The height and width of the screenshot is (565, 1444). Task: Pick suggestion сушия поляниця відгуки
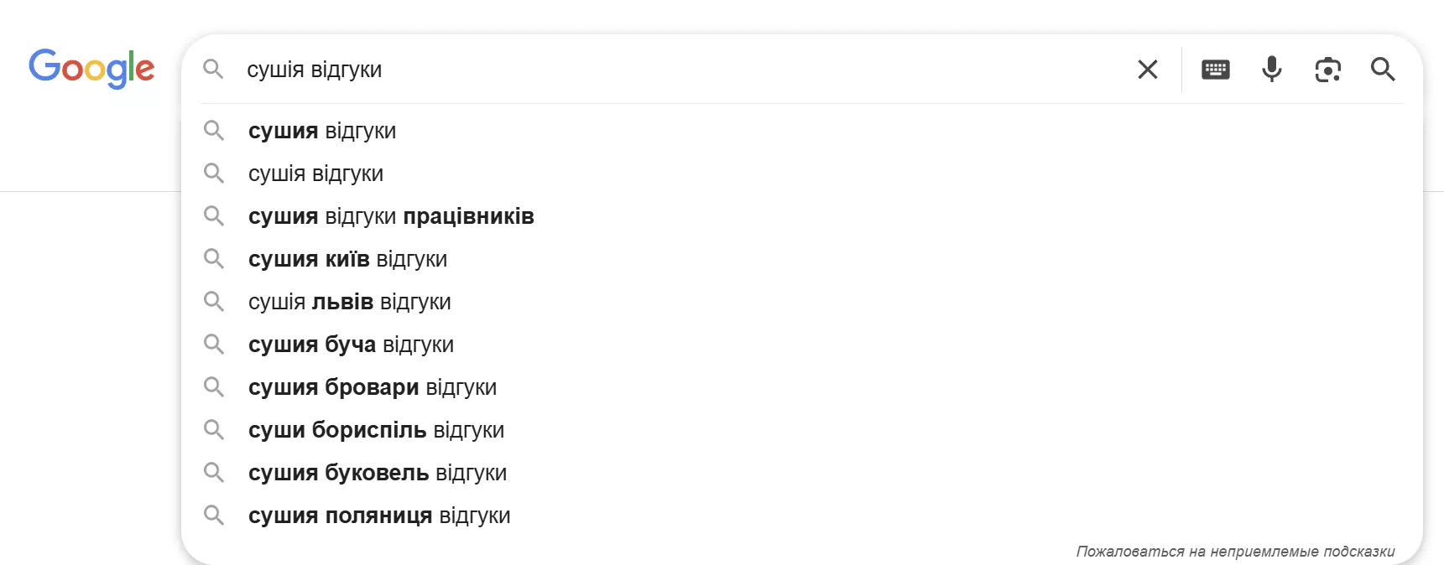point(379,516)
